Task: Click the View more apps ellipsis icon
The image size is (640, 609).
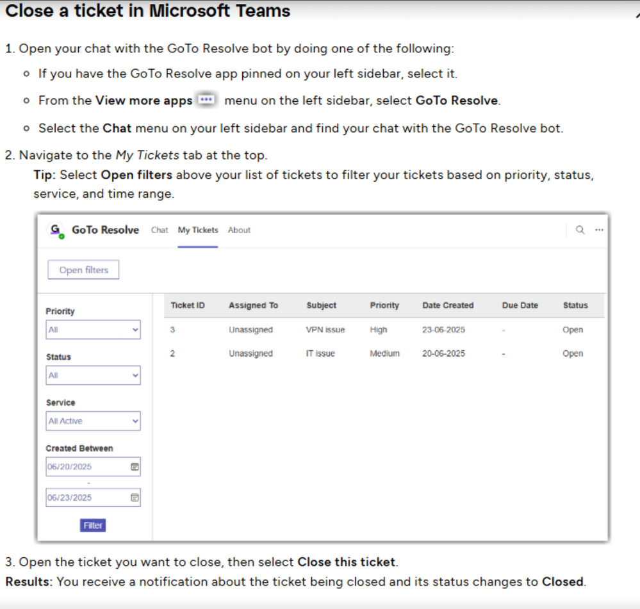Action: click(206, 99)
